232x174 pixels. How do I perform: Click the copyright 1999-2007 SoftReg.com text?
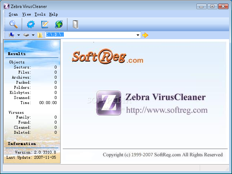(x=163, y=155)
